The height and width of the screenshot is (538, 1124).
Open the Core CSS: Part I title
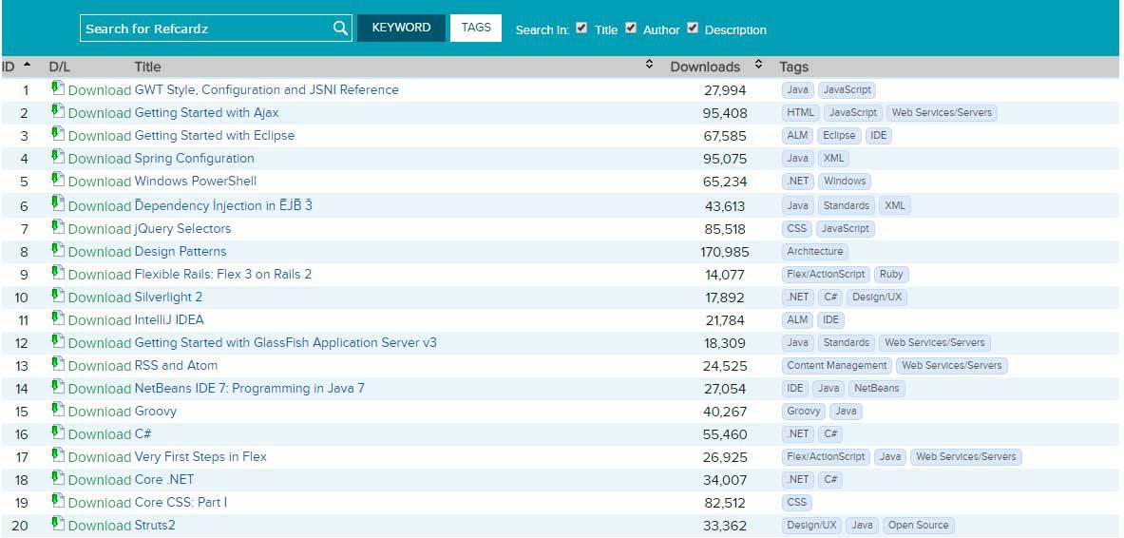[181, 502]
